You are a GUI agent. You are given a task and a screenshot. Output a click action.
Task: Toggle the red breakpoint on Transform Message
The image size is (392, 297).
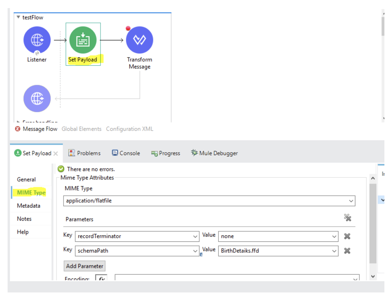click(128, 28)
